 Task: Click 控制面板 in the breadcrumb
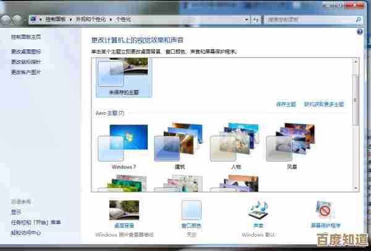pos(56,20)
